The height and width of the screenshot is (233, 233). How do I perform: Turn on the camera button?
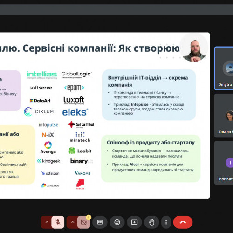84,222
